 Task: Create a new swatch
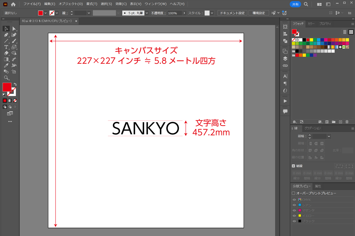coord(340,122)
